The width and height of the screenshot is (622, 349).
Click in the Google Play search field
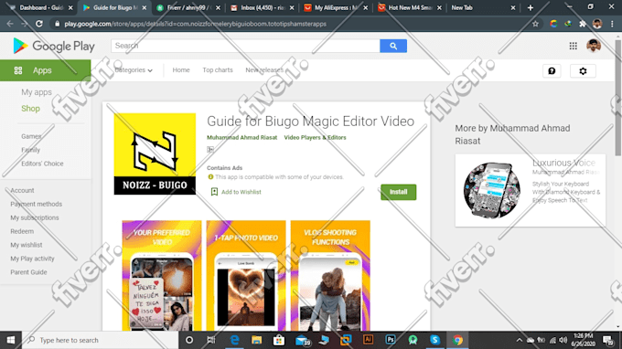pos(245,46)
